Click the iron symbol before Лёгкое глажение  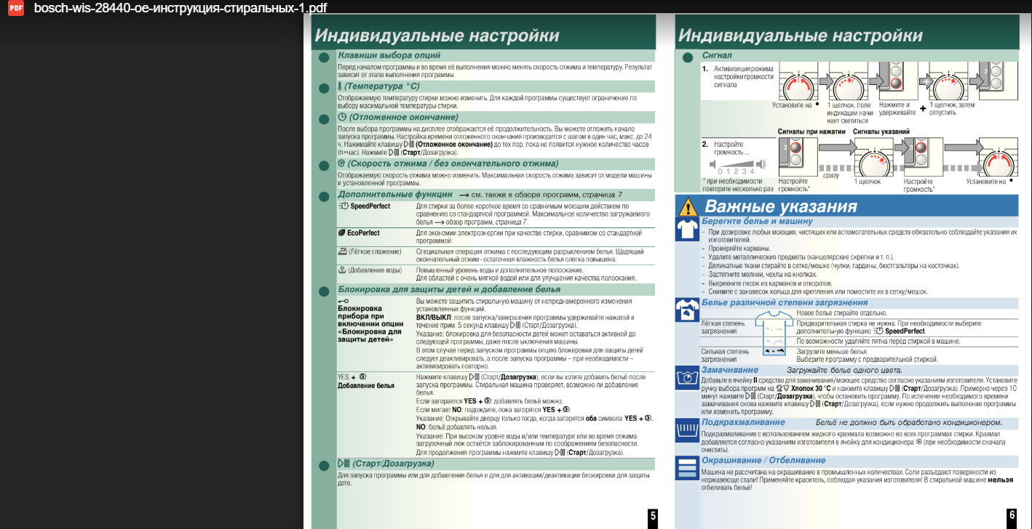pos(343,251)
